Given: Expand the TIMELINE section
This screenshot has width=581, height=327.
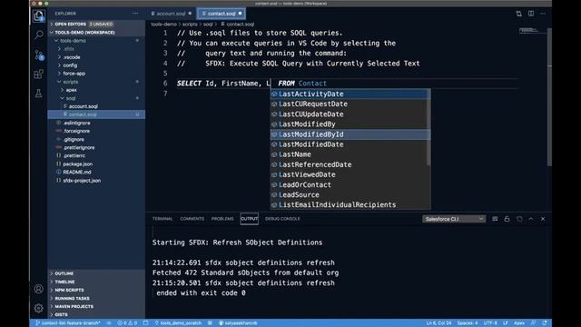Looking at the screenshot, I should click(x=96, y=282).
